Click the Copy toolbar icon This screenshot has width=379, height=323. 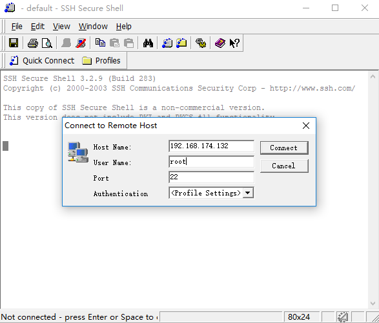point(100,43)
